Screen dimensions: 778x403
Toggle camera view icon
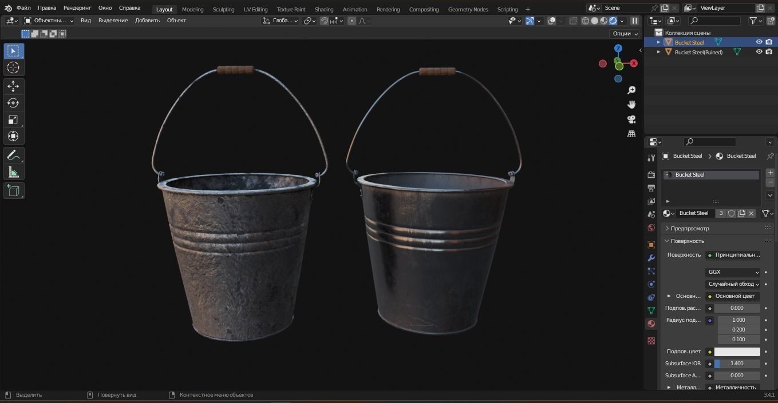631,119
